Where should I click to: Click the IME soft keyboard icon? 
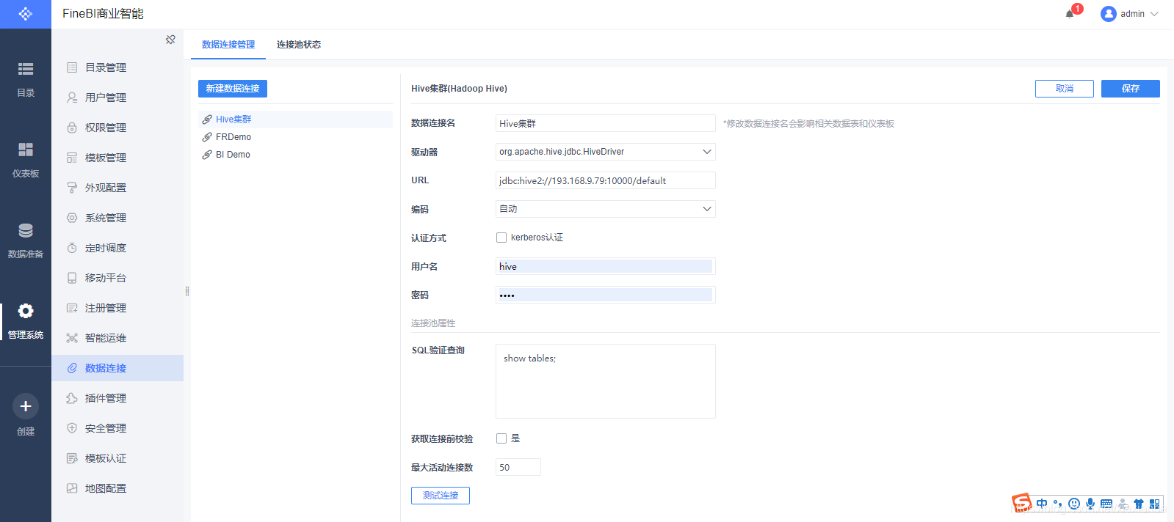[1106, 504]
